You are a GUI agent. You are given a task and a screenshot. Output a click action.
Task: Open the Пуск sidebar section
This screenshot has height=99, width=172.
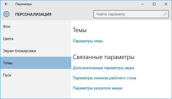pos(36,75)
